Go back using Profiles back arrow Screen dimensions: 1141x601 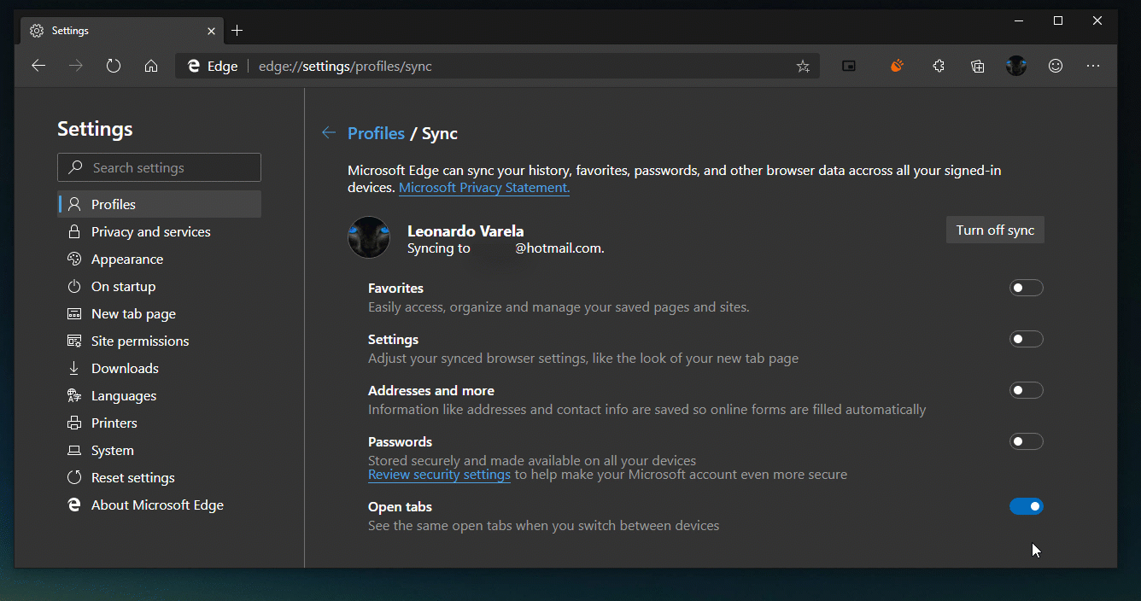[329, 133]
